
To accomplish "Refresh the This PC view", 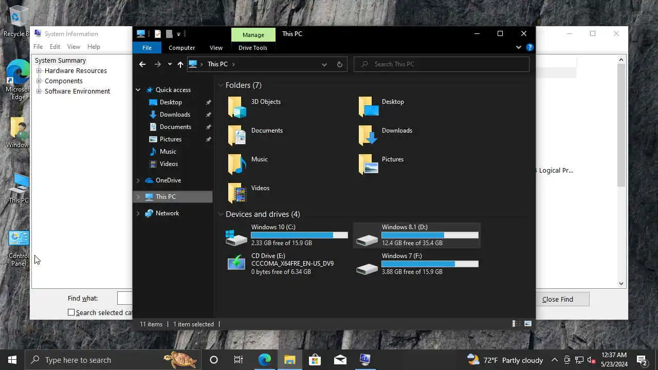I will pyautogui.click(x=339, y=64).
